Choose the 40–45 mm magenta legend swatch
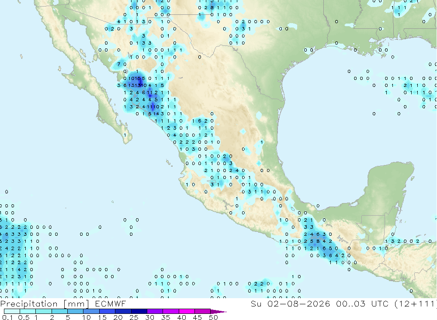437x320 pixels. pos(187,311)
